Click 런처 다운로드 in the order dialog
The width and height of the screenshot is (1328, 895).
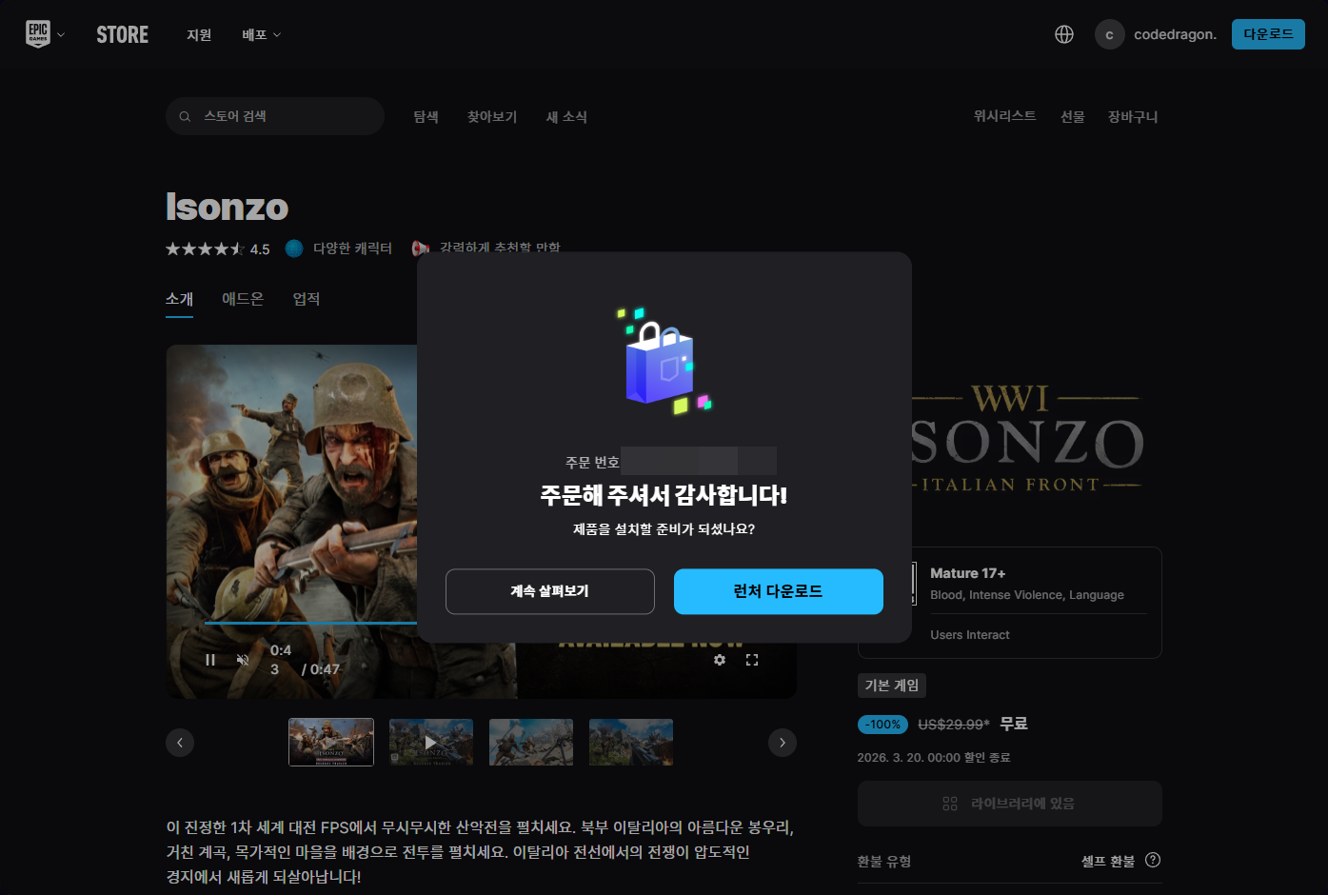click(779, 591)
